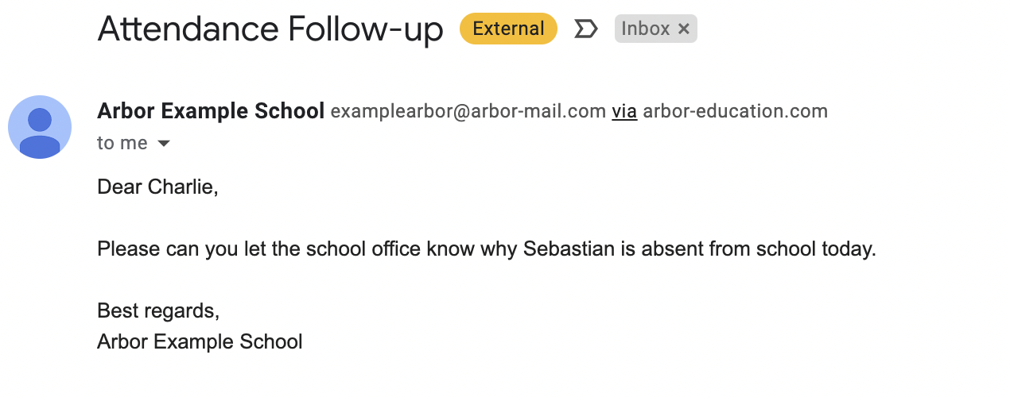Click the Arbor Example School signature line
Image resolution: width=1010 pixels, height=397 pixels.
200,342
